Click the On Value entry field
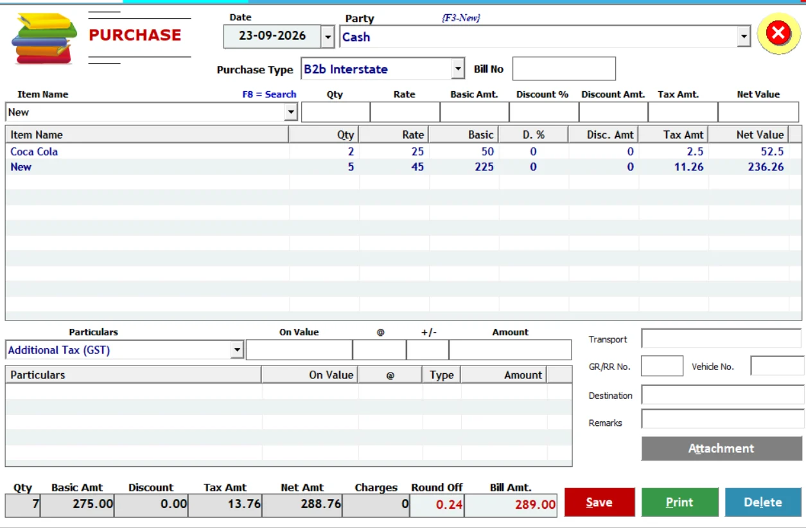The width and height of the screenshot is (806, 528). [x=299, y=350]
